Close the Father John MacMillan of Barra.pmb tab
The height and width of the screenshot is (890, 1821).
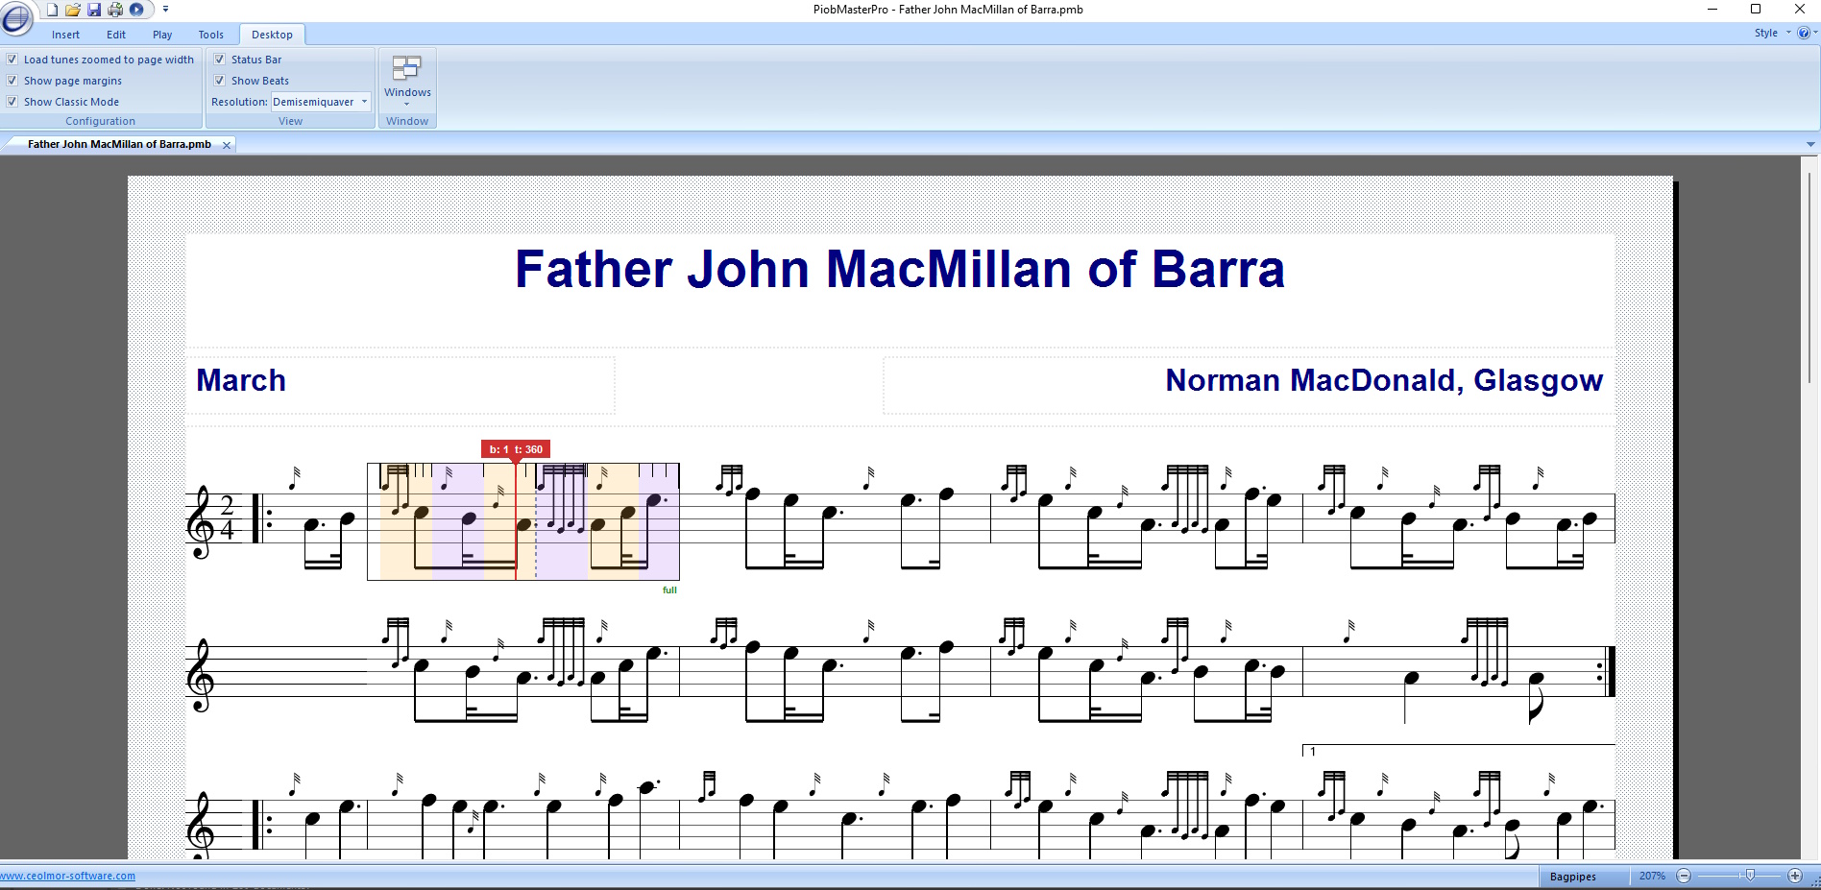pyautogui.click(x=227, y=145)
